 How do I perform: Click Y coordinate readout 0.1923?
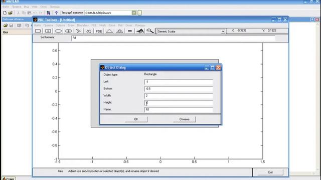pyautogui.click(x=272, y=30)
